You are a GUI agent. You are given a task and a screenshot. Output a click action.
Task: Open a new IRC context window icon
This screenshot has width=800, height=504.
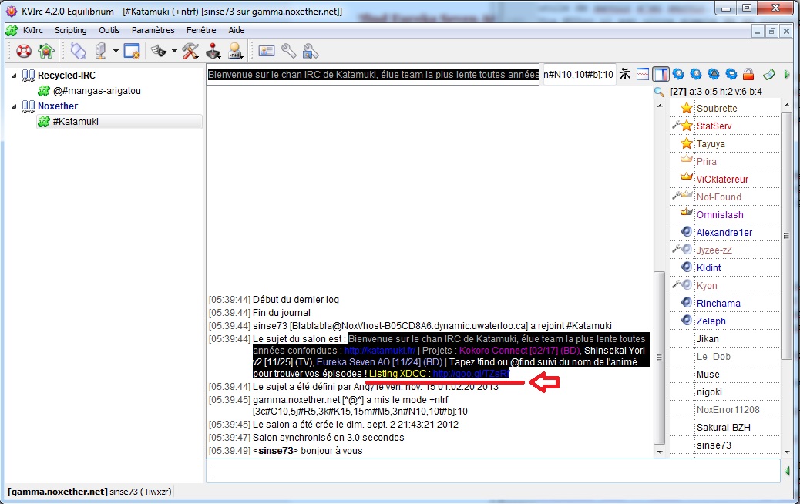[132, 52]
